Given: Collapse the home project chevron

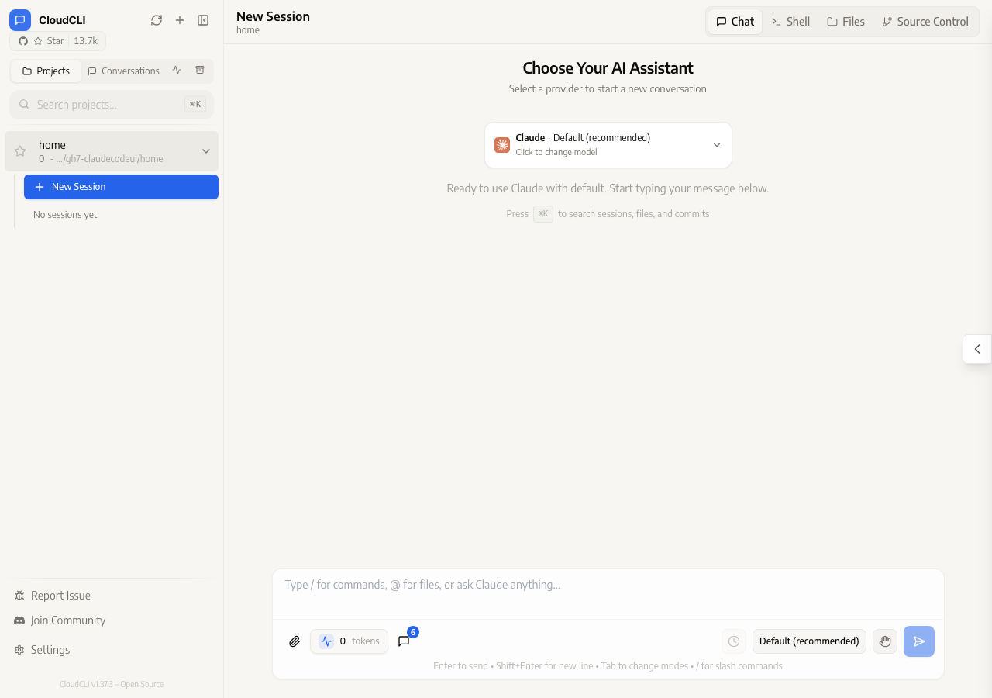Looking at the screenshot, I should click(206, 151).
